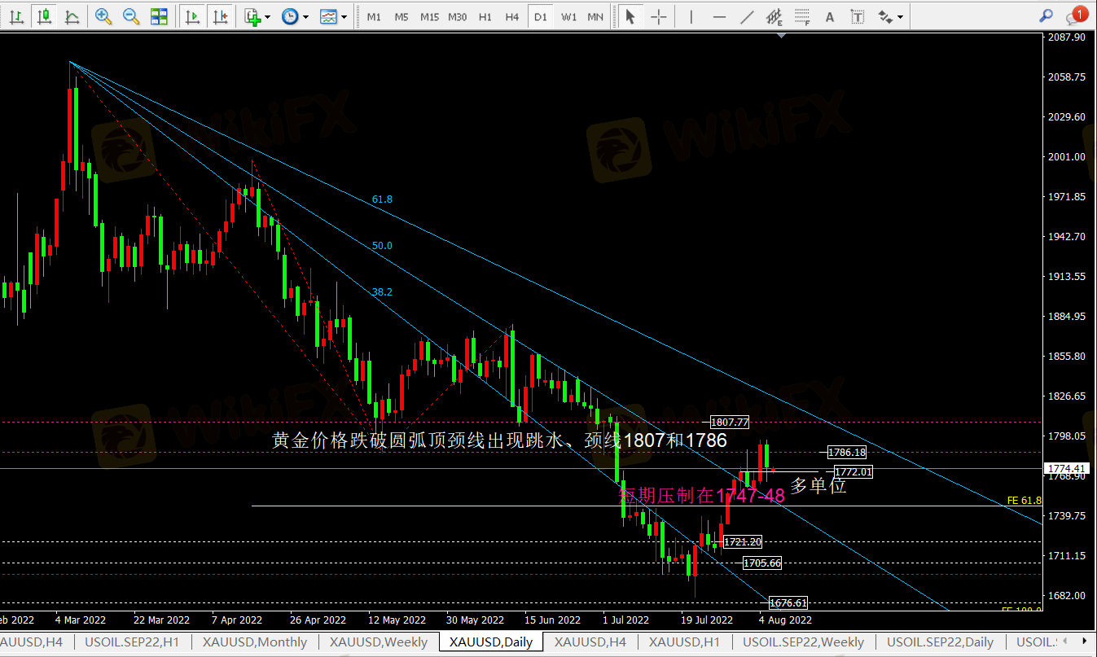This screenshot has height=657, width=1097.
Task: Open the search magnifier at top right
Action: pos(1047,15)
